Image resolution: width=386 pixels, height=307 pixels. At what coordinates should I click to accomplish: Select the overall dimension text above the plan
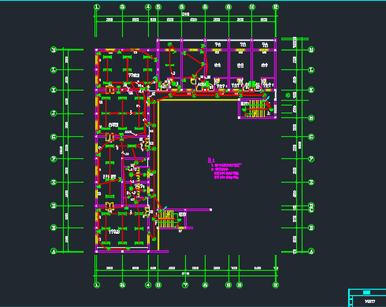pyautogui.click(x=185, y=14)
